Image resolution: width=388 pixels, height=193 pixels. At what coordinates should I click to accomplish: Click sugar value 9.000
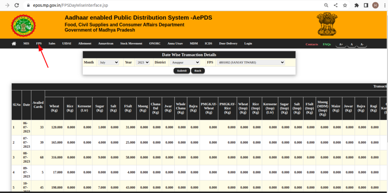click(102, 157)
